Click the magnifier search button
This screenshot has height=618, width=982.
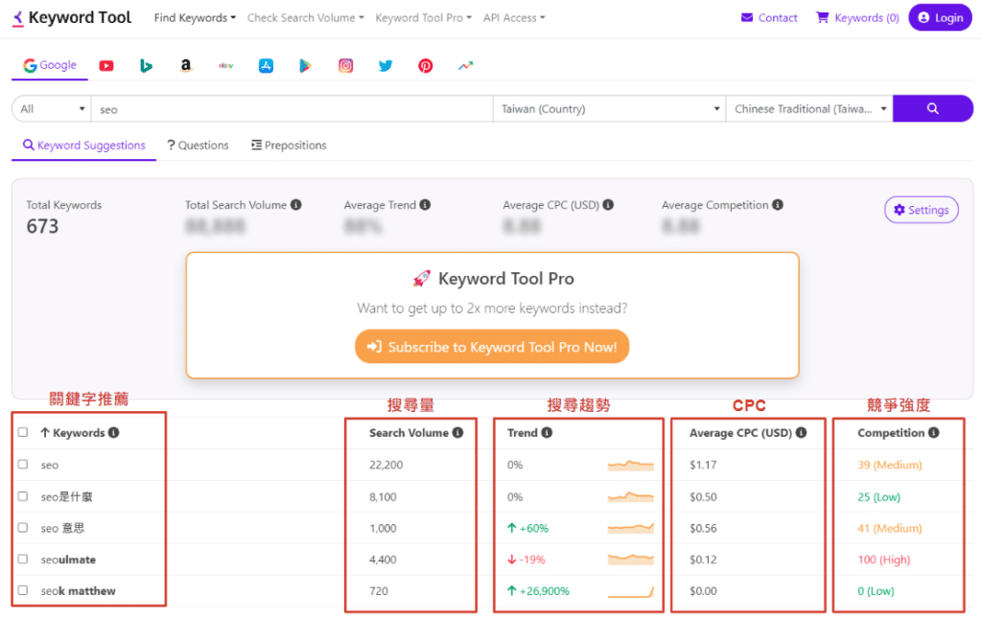pos(932,109)
